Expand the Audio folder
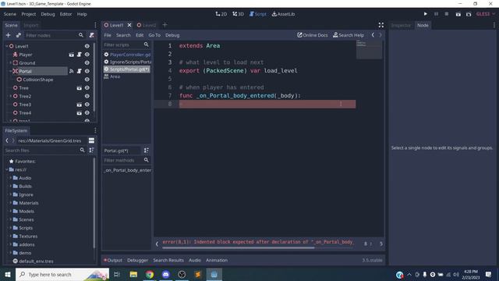Viewport: 499px width, 281px height. click(x=10, y=178)
